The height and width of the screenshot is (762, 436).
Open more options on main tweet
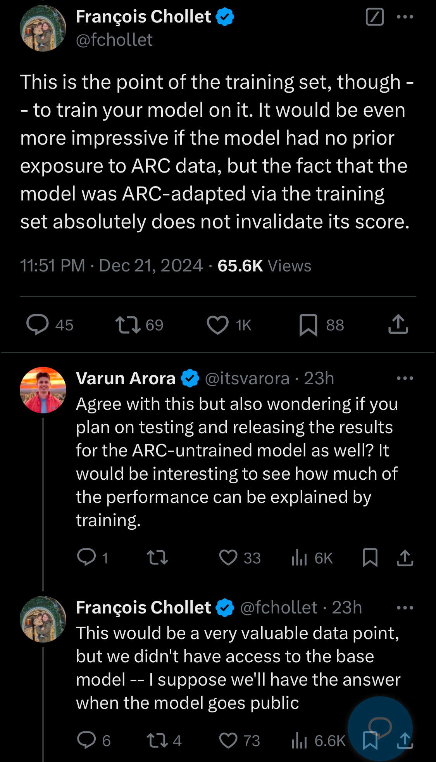point(405,17)
